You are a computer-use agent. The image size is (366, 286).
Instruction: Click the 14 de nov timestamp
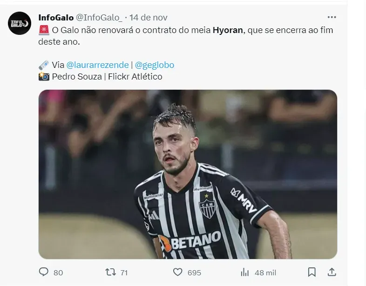click(x=149, y=18)
